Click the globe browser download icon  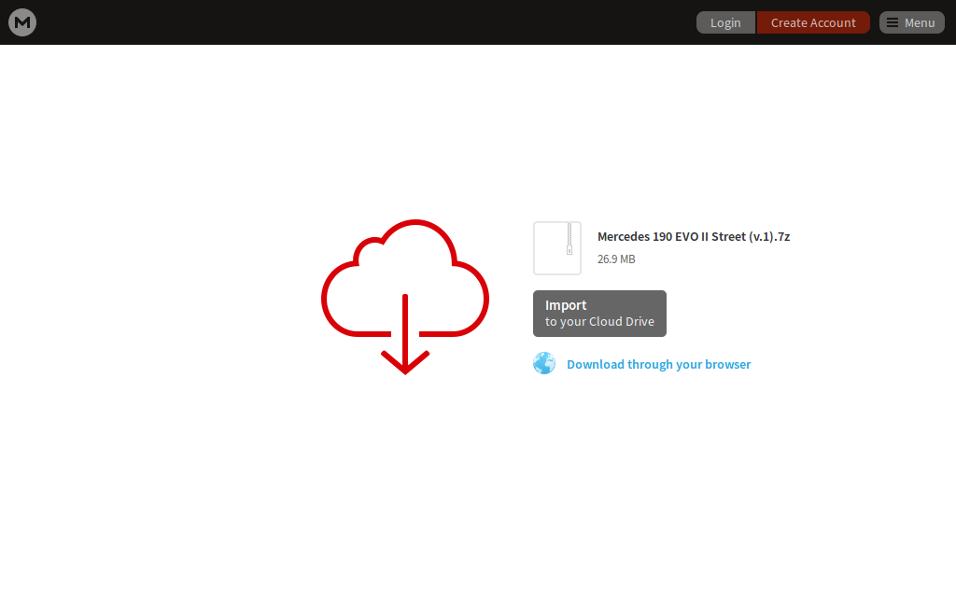tap(544, 363)
